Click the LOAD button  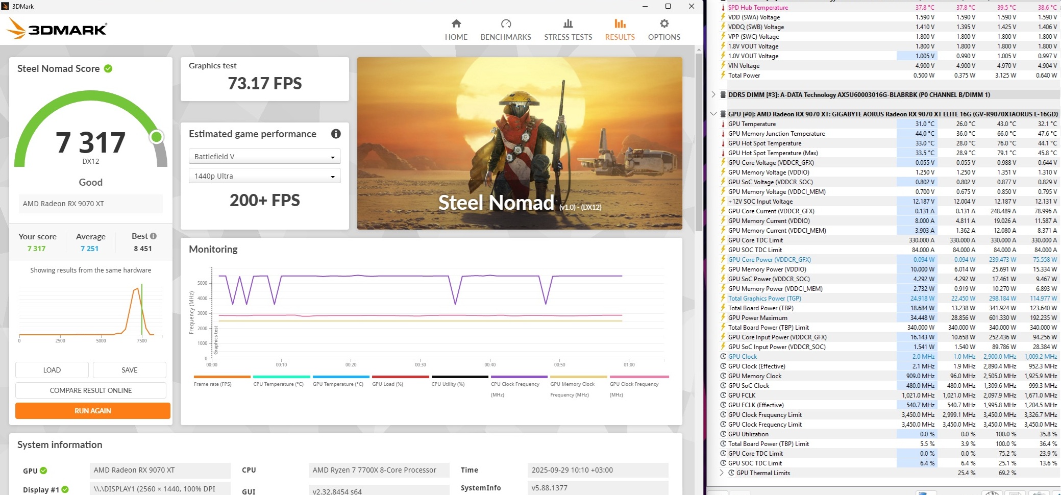point(52,370)
